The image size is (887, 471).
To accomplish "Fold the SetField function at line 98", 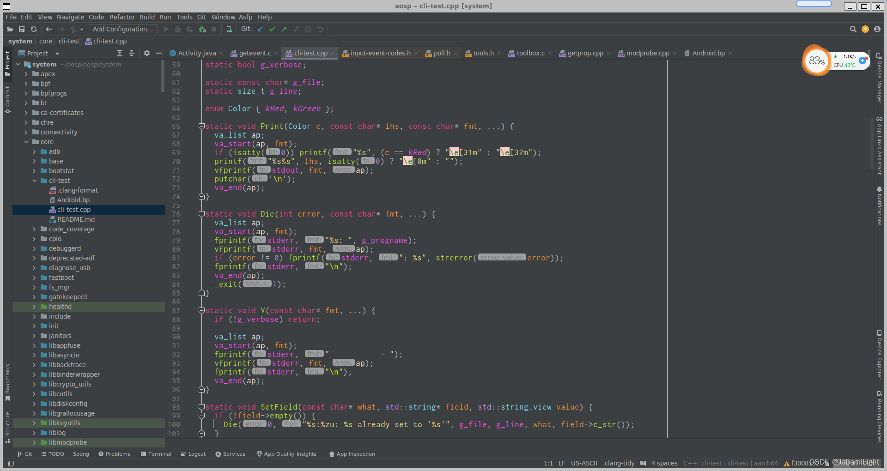I will point(201,407).
